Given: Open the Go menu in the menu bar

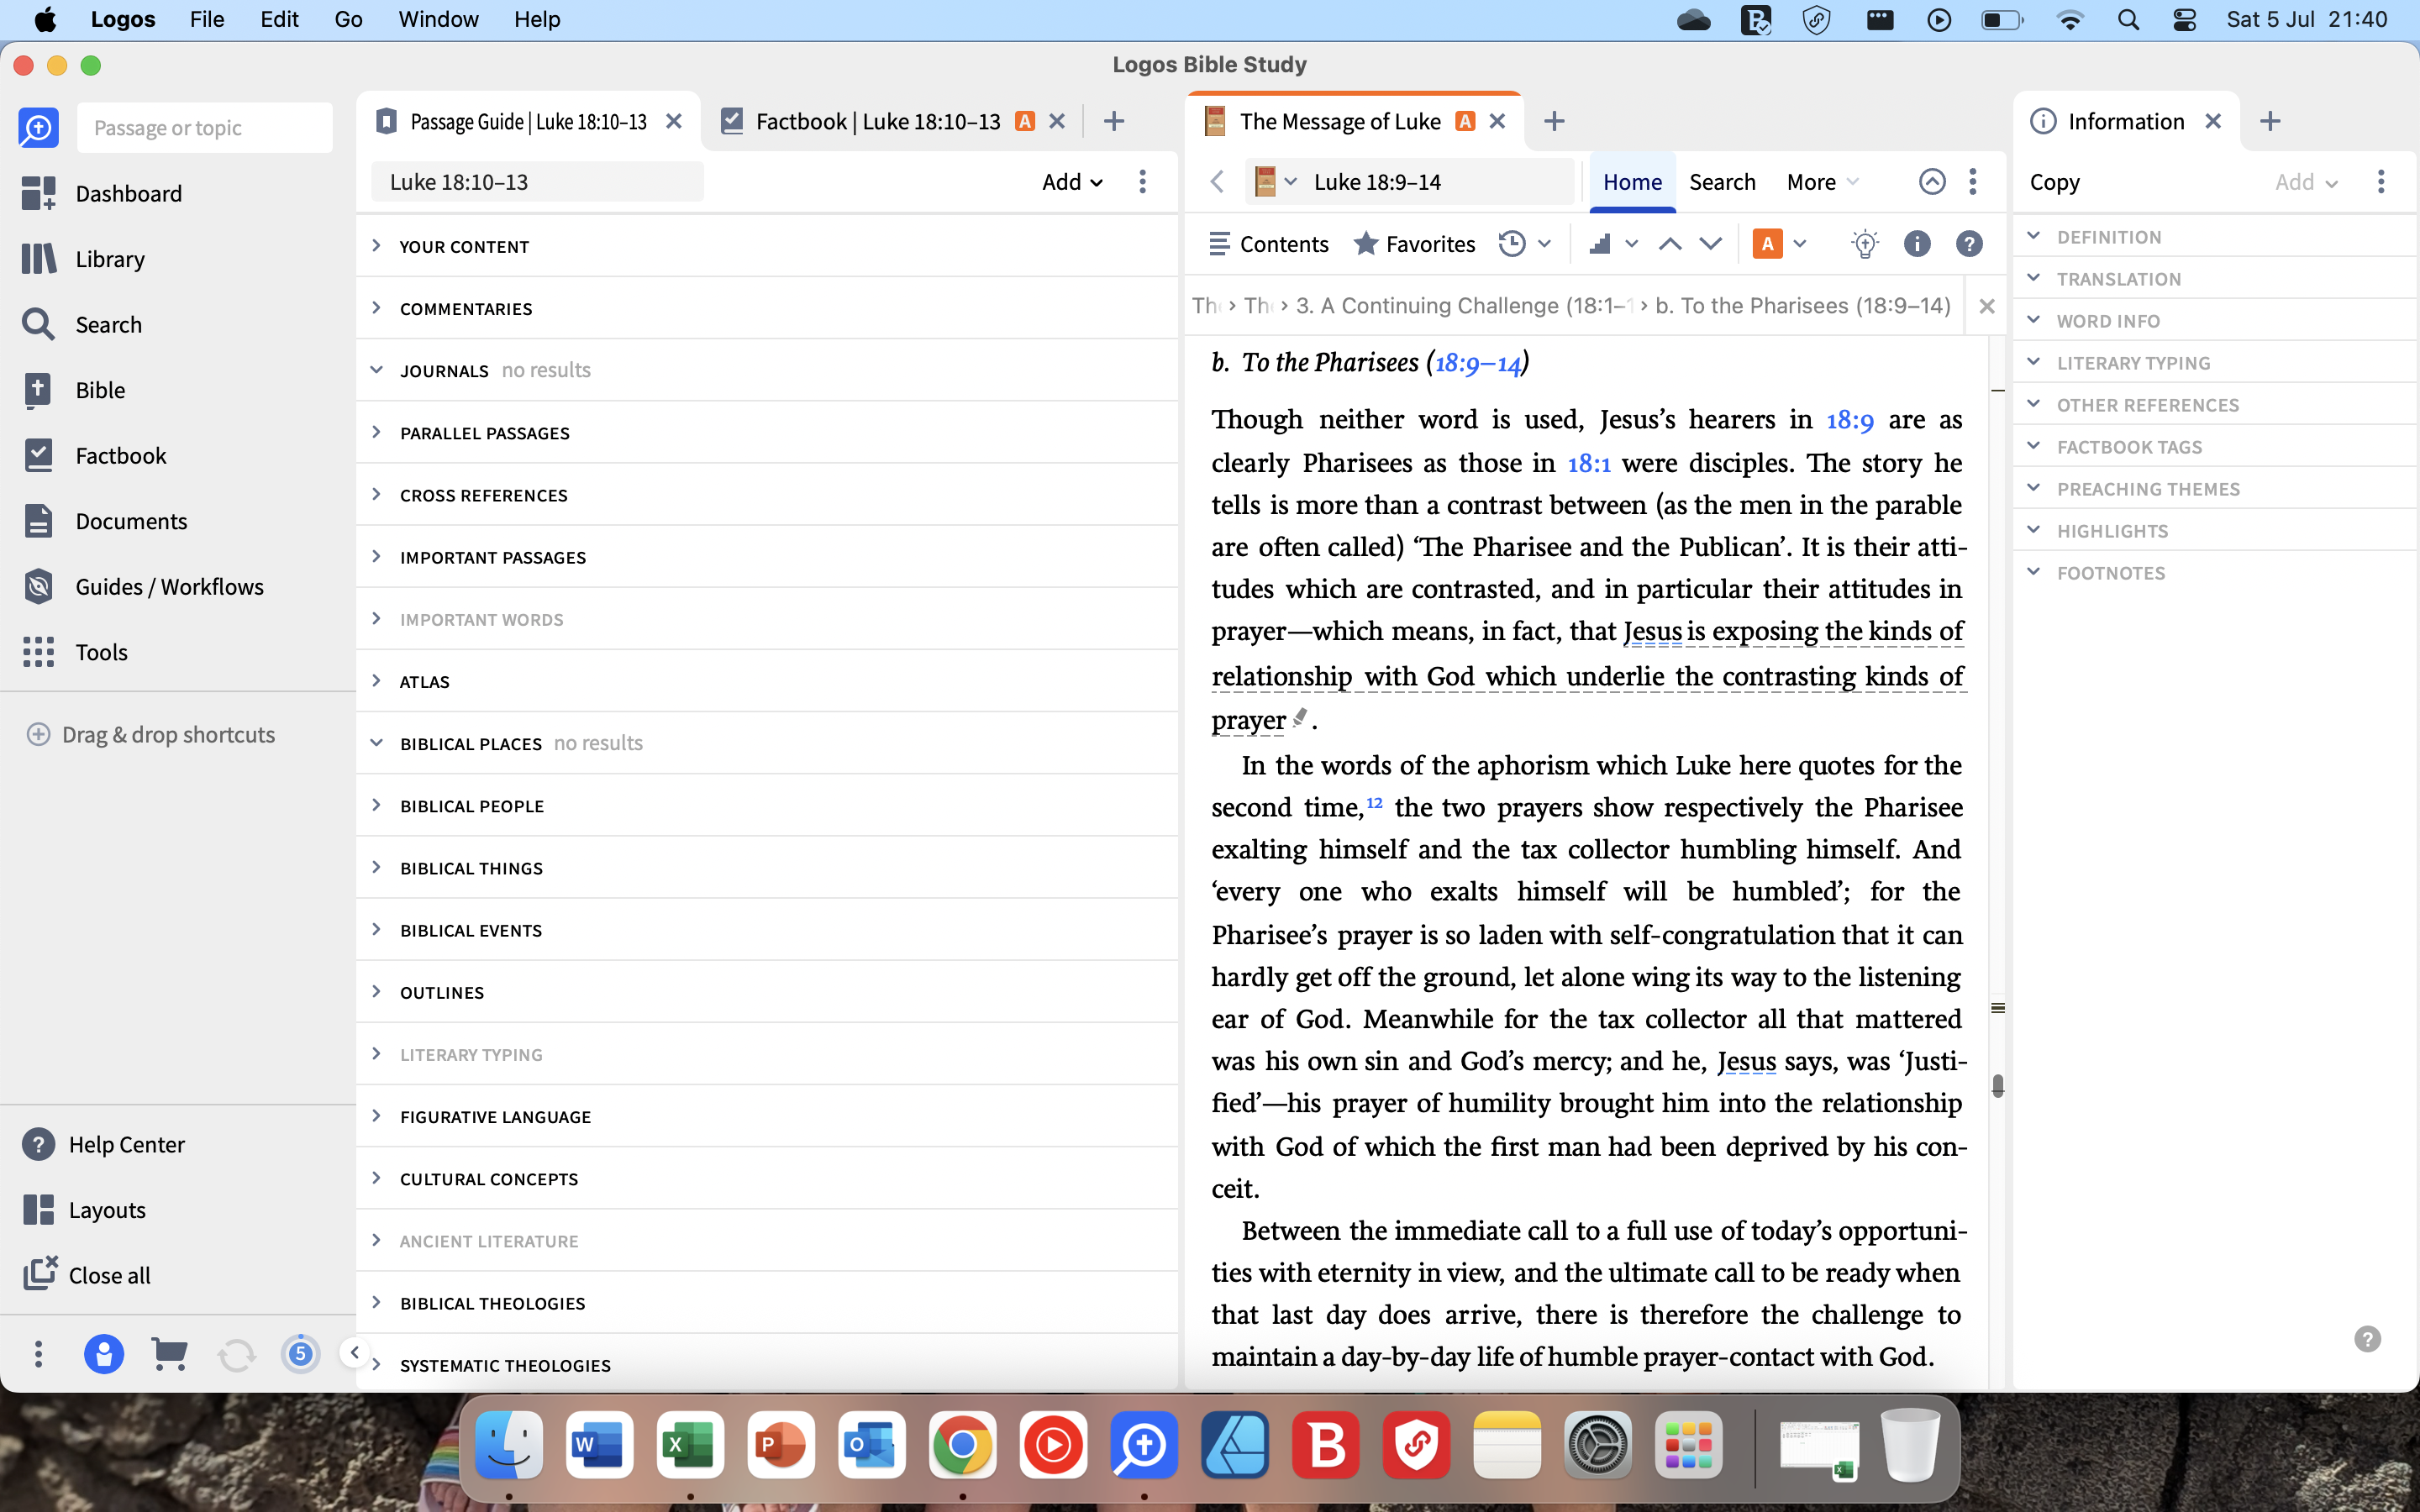Looking at the screenshot, I should click(348, 19).
